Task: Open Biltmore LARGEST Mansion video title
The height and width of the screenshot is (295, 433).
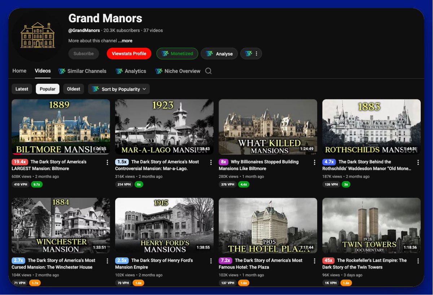Action: click(x=50, y=165)
